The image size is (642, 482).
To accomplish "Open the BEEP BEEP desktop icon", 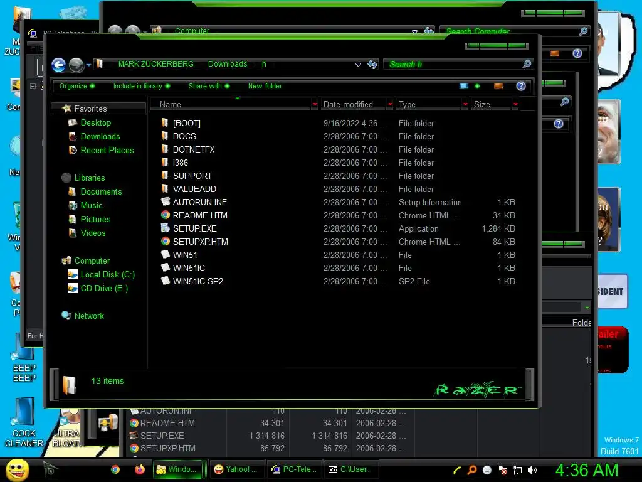I will [24, 358].
